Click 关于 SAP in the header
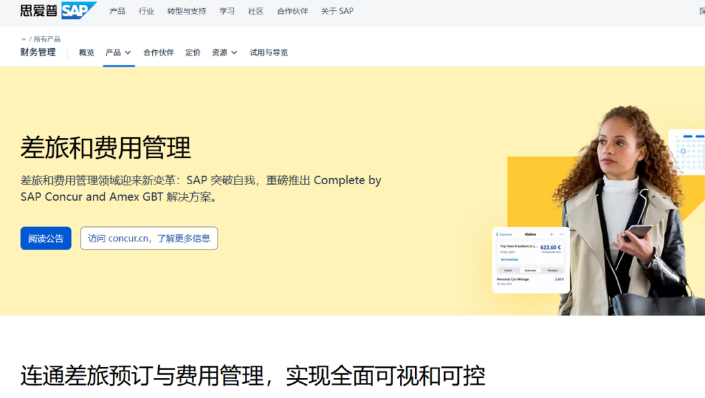Image resolution: width=705 pixels, height=398 pixels. (337, 11)
